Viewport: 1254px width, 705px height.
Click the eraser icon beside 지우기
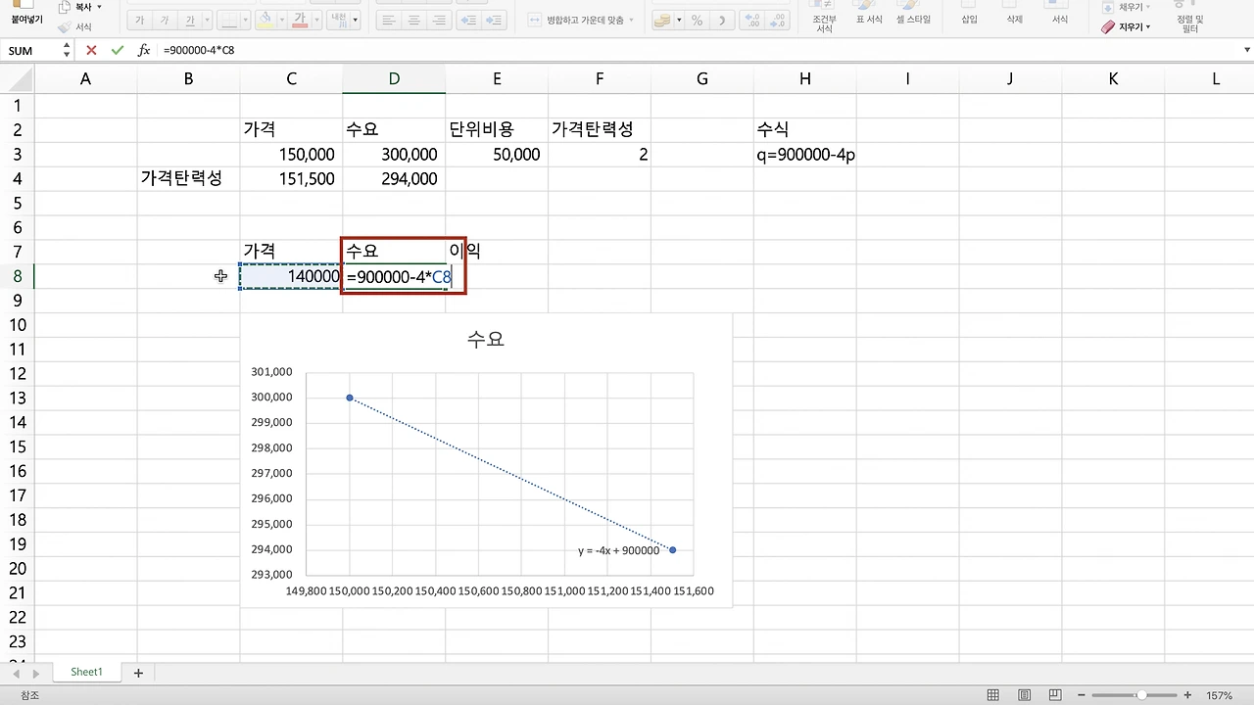click(x=1108, y=27)
